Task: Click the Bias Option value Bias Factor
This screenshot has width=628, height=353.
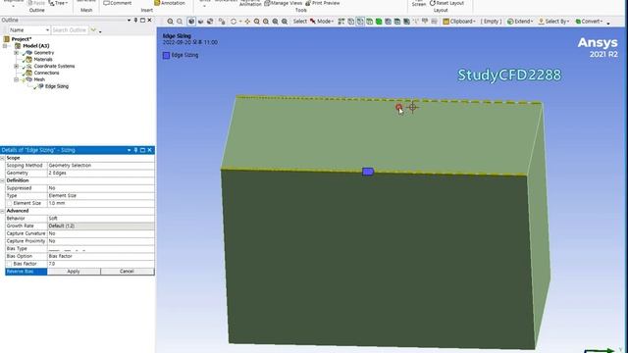Action: [100, 256]
